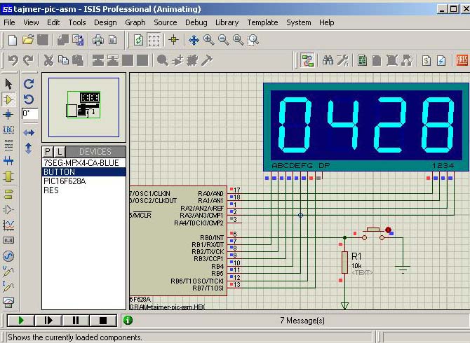Click the rotate clockwise icon
The image size is (470, 343).
coord(29,83)
